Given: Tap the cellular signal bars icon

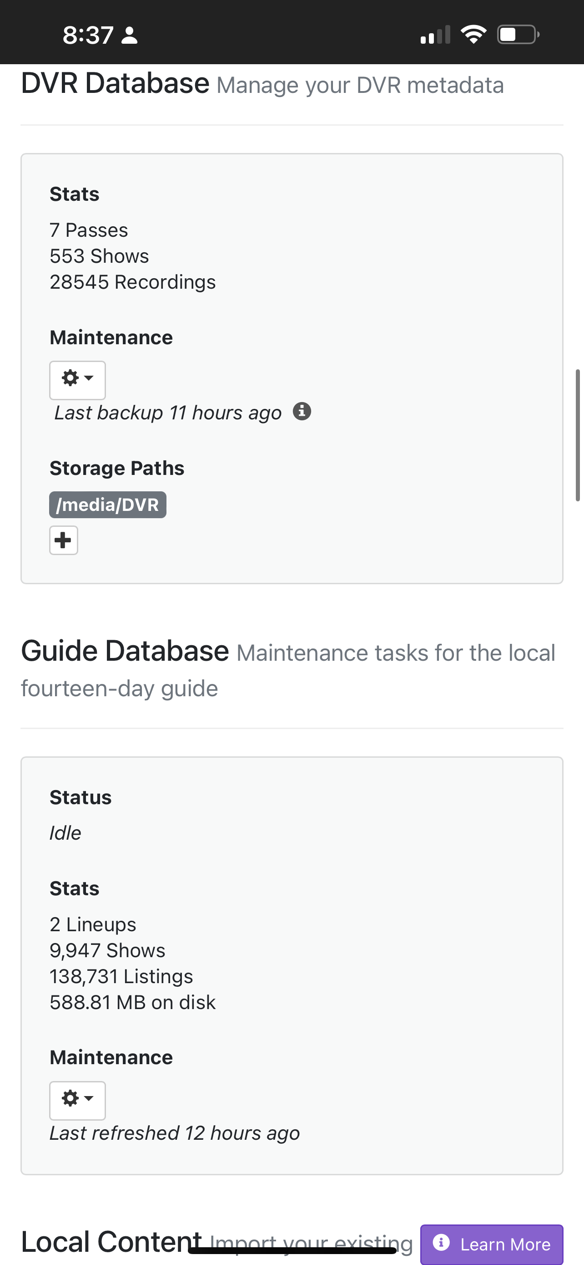Looking at the screenshot, I should (x=435, y=35).
